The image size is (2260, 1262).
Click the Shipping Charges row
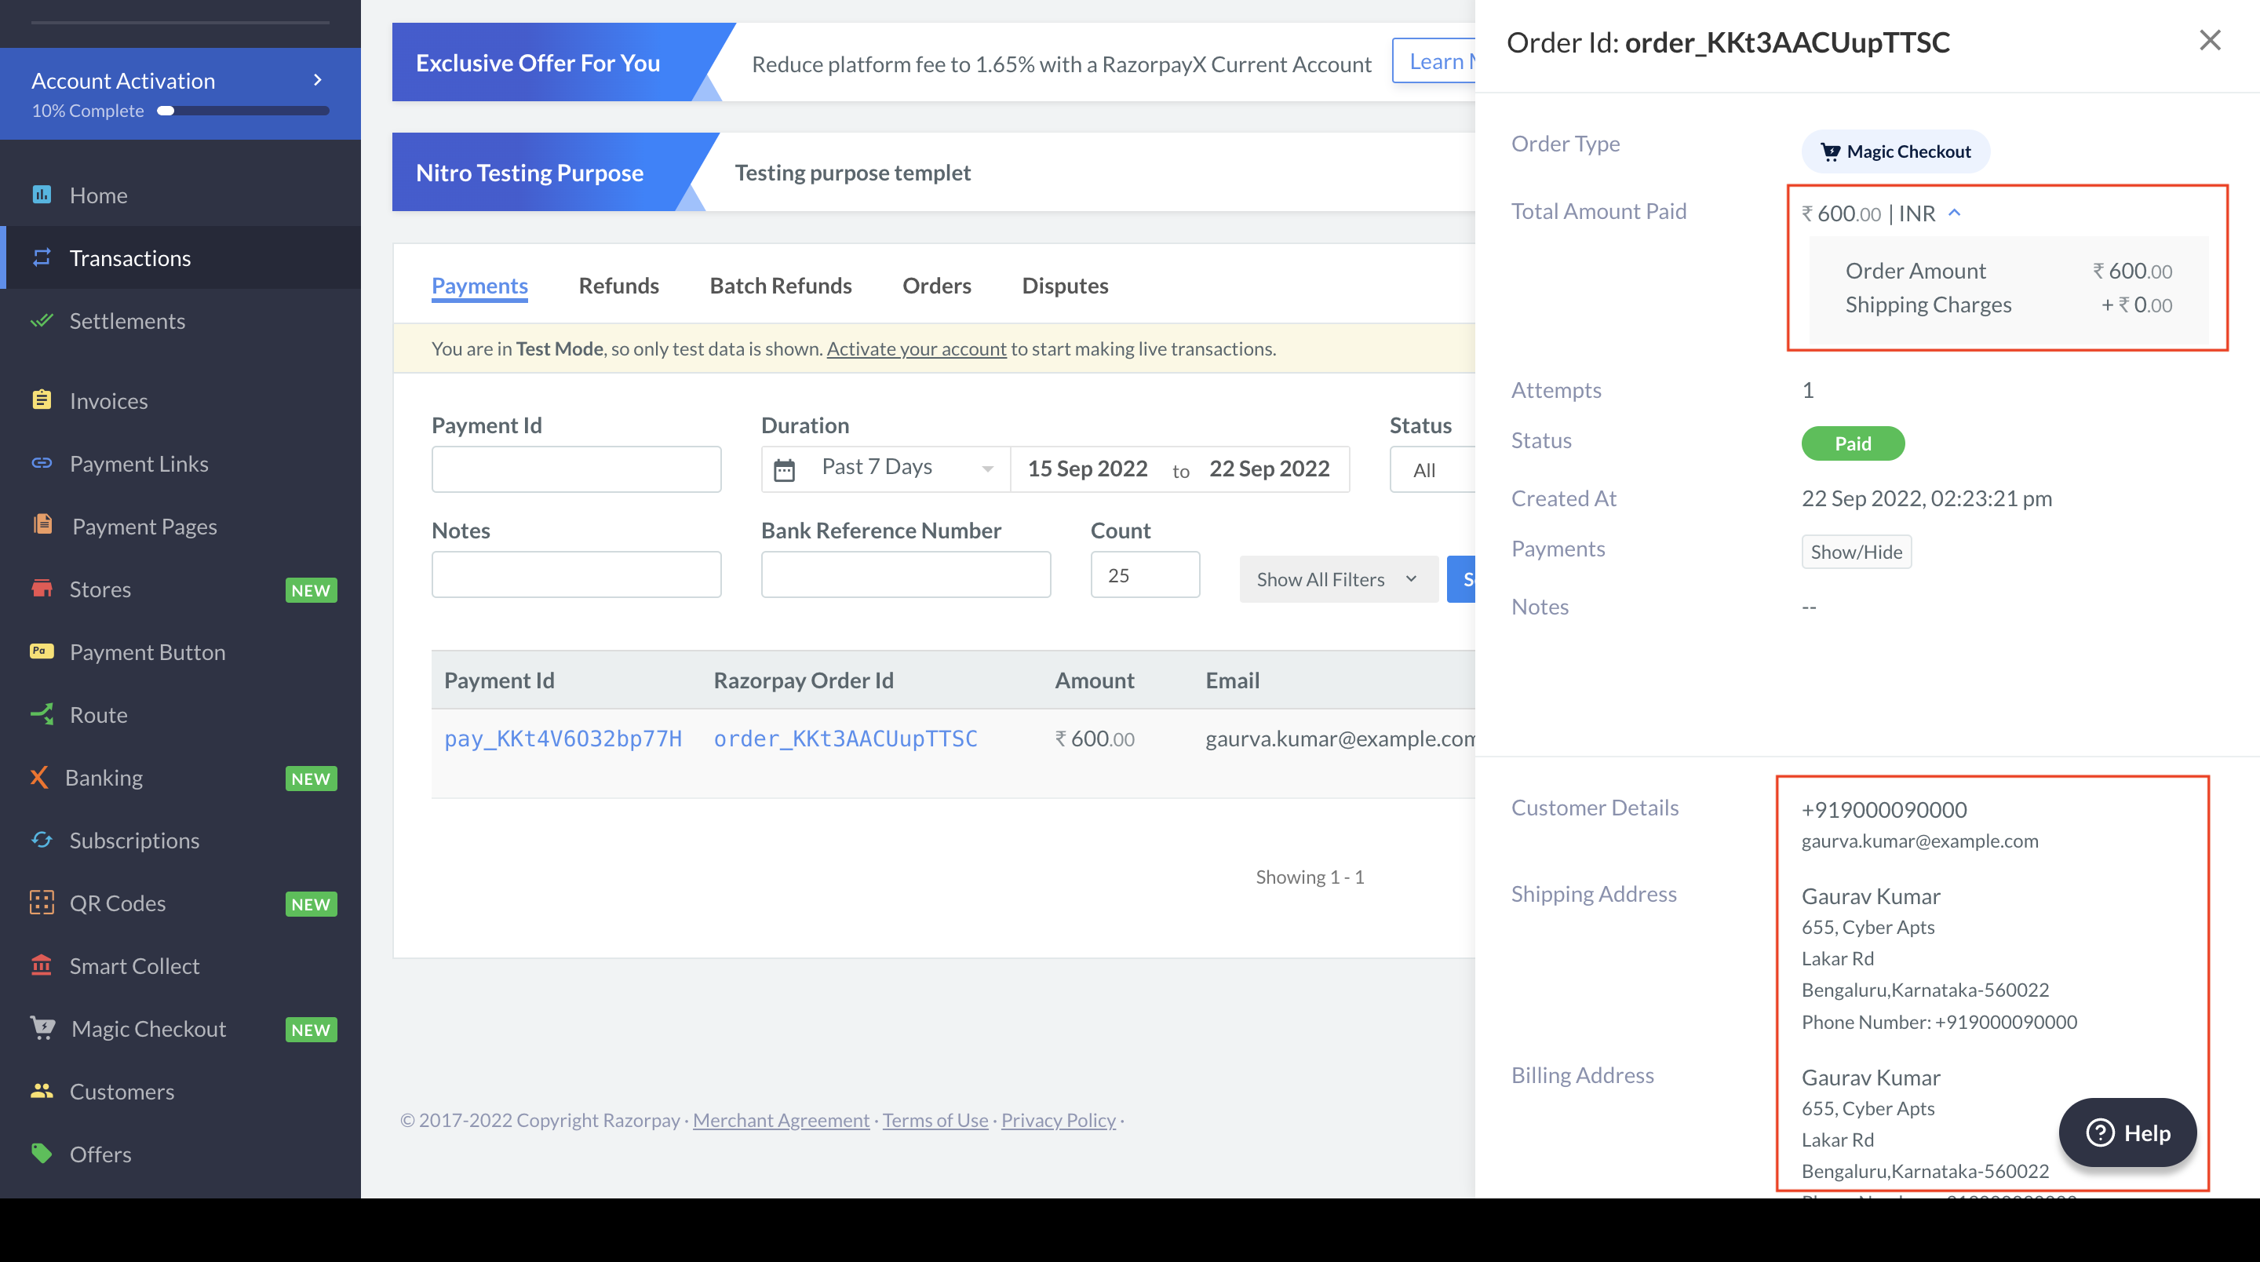coord(2008,305)
